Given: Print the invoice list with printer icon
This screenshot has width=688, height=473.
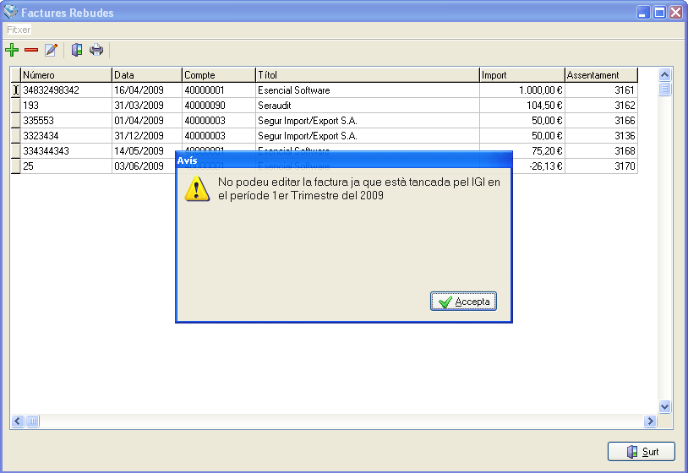Looking at the screenshot, I should point(96,50).
